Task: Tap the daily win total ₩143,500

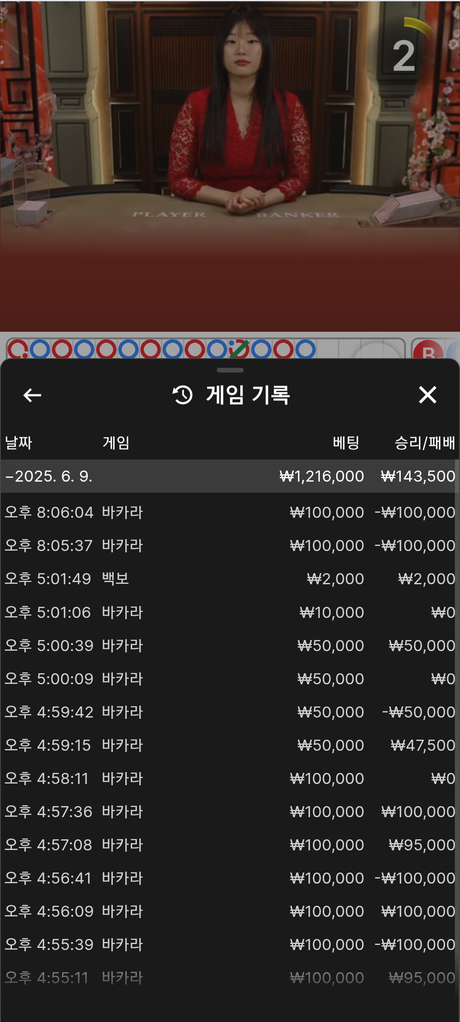Action: click(418, 476)
